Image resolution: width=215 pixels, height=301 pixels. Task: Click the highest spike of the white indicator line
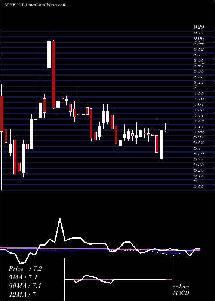tap(60, 219)
